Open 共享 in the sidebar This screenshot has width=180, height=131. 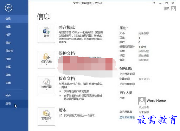click(x=14, y=67)
